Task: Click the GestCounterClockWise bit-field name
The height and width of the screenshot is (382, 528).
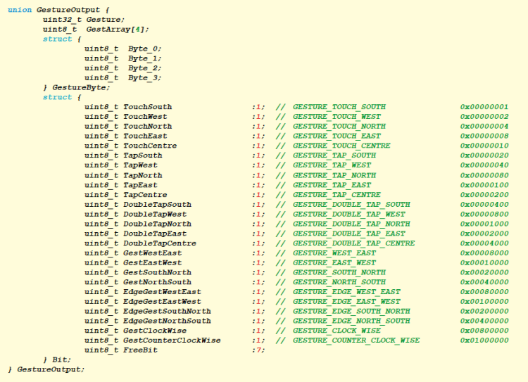Action: click(x=172, y=340)
